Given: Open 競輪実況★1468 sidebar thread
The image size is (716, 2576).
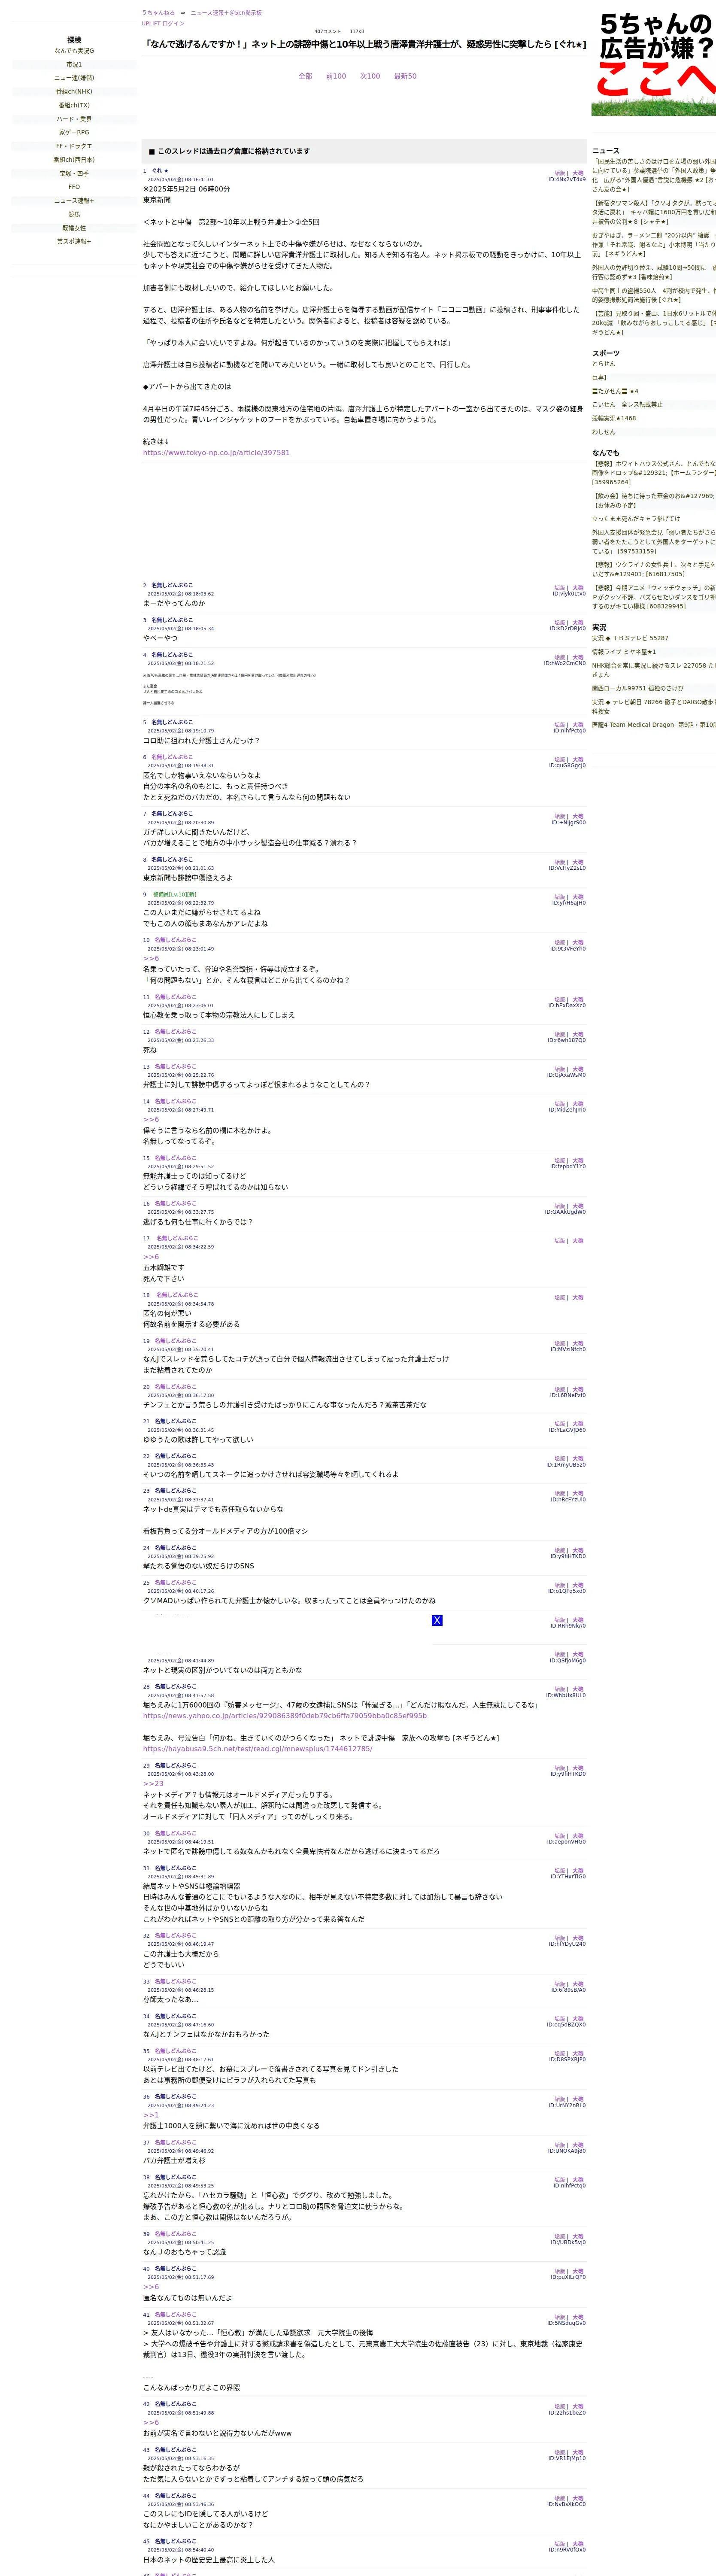Looking at the screenshot, I should tap(614, 418).
